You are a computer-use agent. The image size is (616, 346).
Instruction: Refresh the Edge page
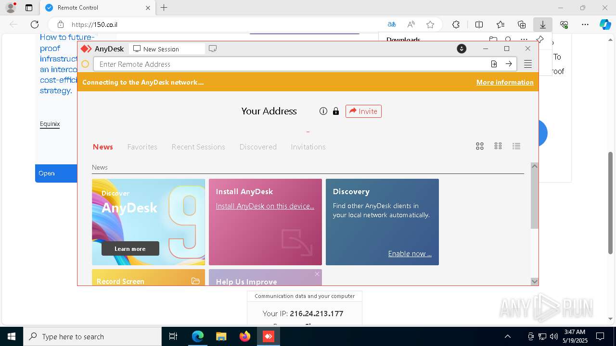click(35, 25)
